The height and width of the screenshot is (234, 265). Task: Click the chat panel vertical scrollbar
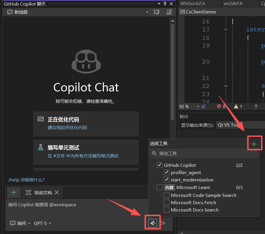click(173, 72)
